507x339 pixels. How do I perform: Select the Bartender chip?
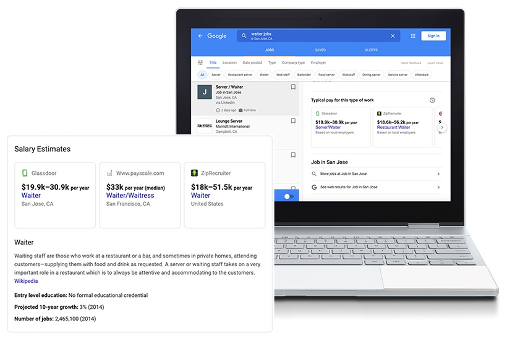point(304,75)
